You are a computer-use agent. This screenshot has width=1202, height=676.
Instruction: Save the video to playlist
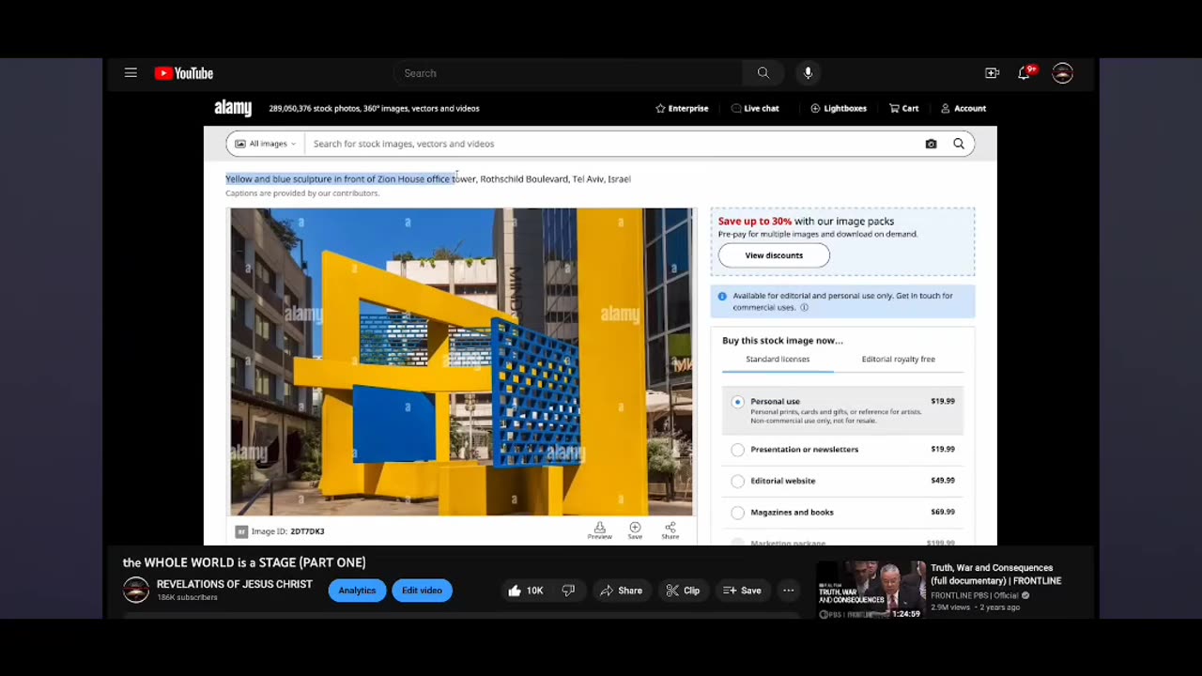pos(742,591)
